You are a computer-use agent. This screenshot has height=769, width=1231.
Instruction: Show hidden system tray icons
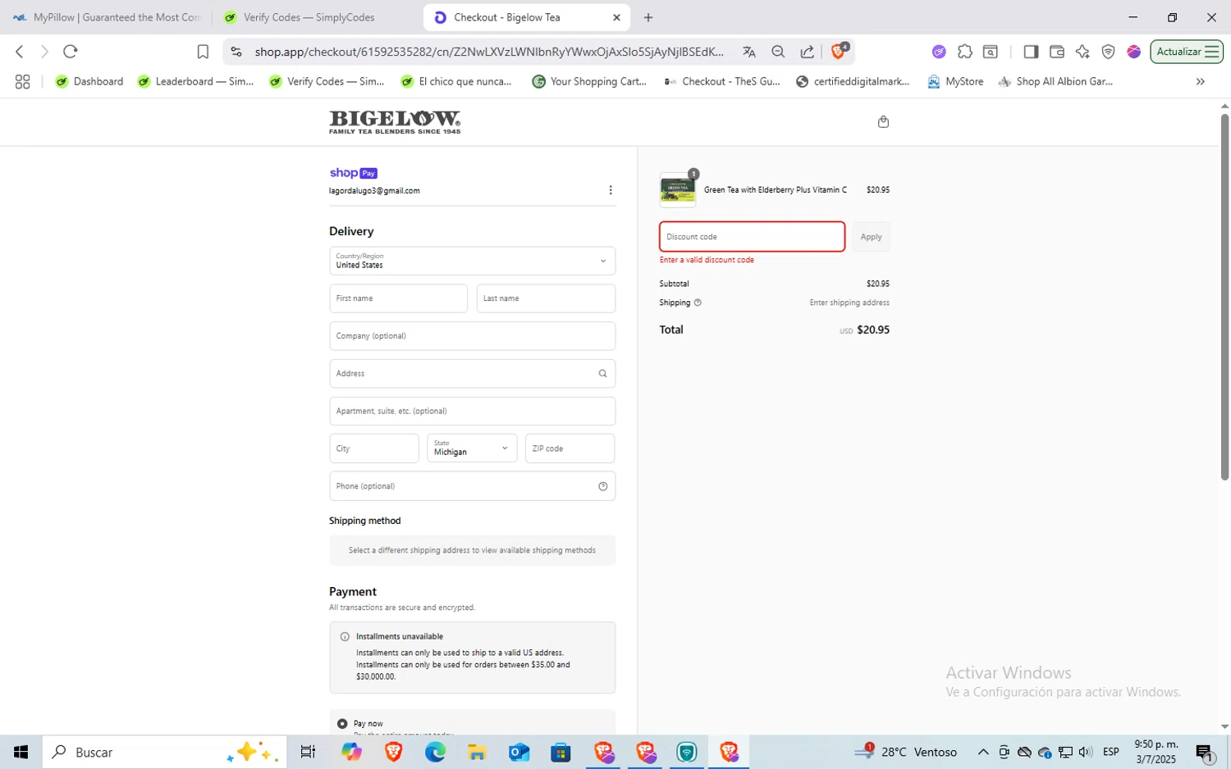coord(982,752)
